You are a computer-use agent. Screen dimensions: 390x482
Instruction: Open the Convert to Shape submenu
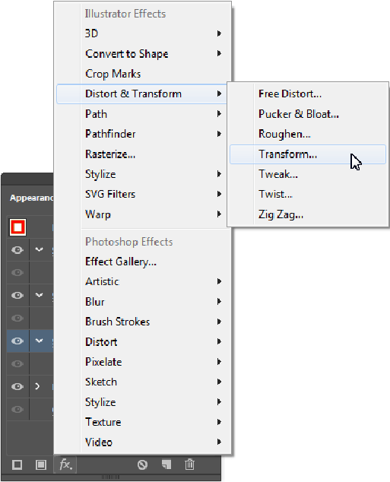[x=142, y=54]
